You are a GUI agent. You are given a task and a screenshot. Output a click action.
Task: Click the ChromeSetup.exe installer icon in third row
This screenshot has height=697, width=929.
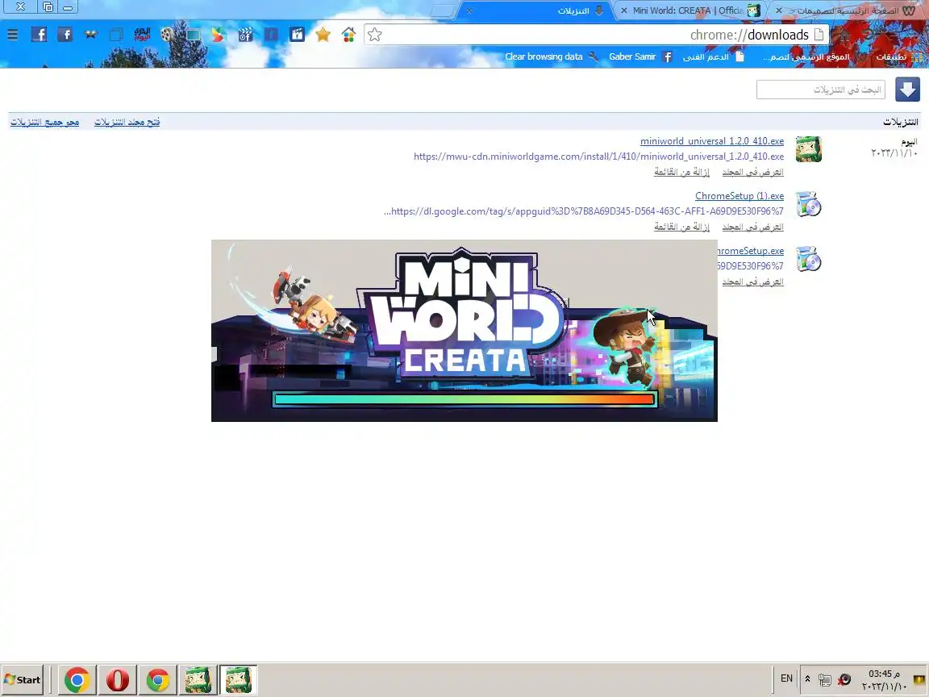(x=809, y=259)
